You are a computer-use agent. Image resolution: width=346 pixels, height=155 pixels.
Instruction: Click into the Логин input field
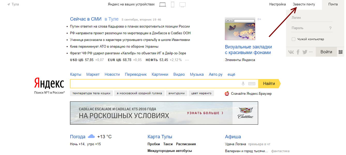click(x=311, y=18)
